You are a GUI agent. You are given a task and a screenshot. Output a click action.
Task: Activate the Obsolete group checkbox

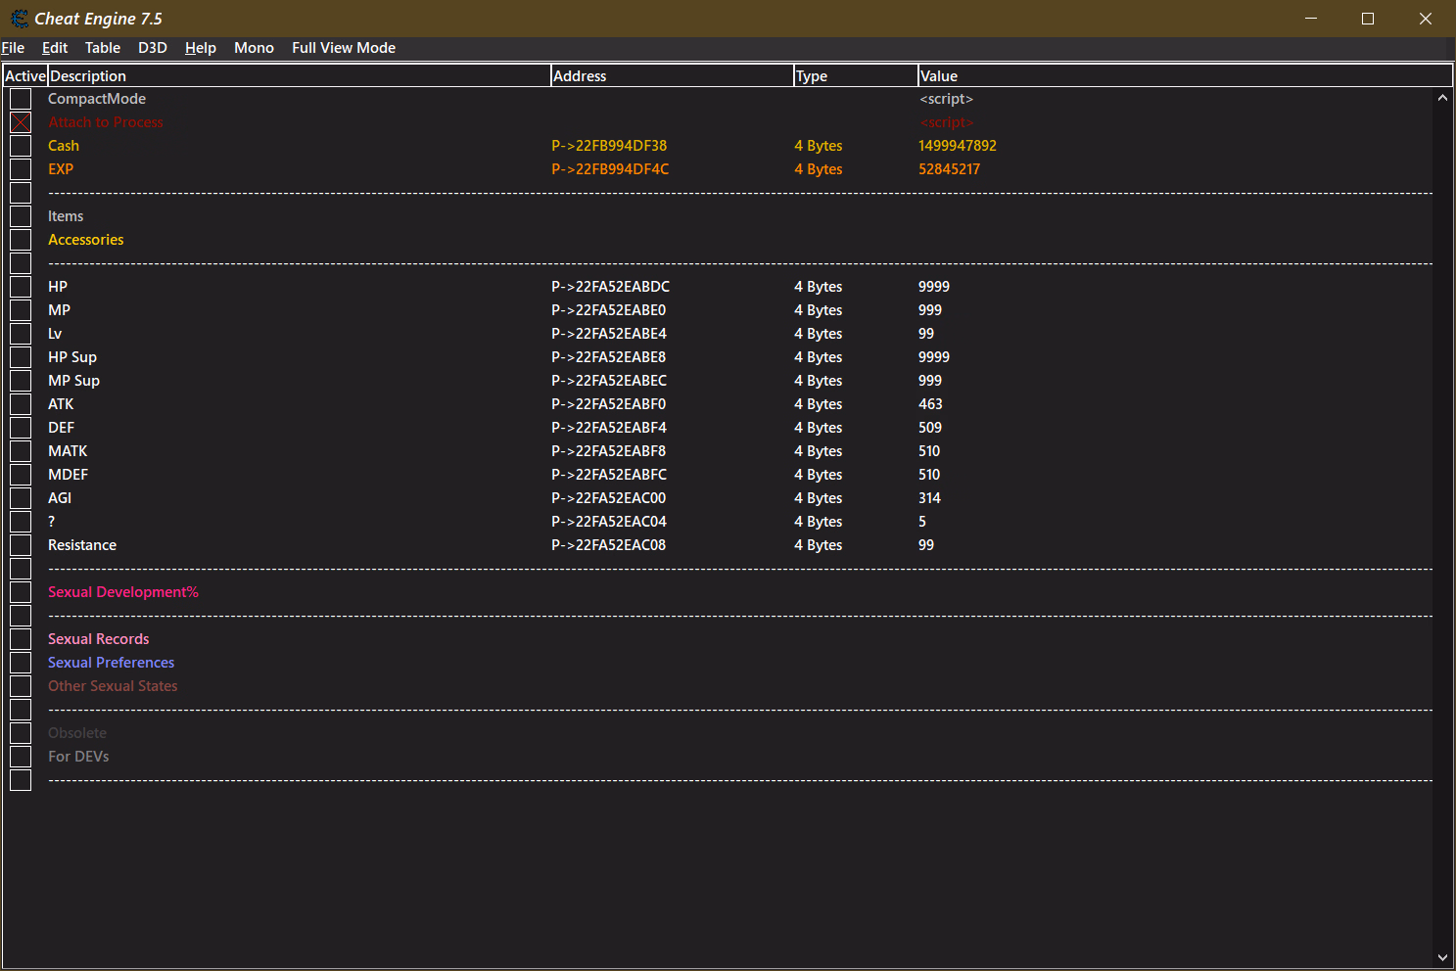(21, 733)
